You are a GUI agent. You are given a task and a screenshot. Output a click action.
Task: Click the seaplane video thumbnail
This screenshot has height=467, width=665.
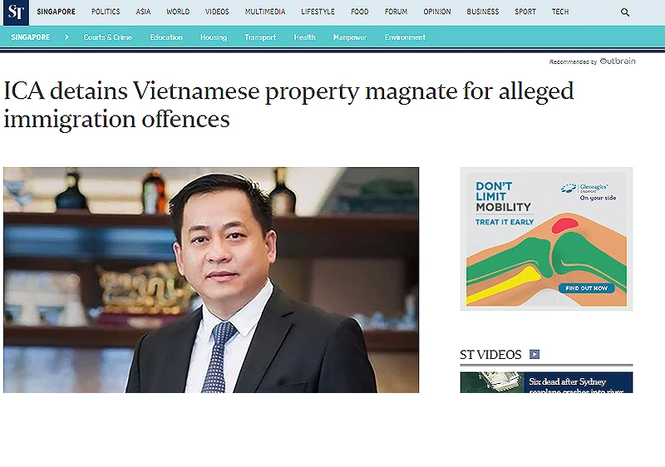(x=492, y=382)
